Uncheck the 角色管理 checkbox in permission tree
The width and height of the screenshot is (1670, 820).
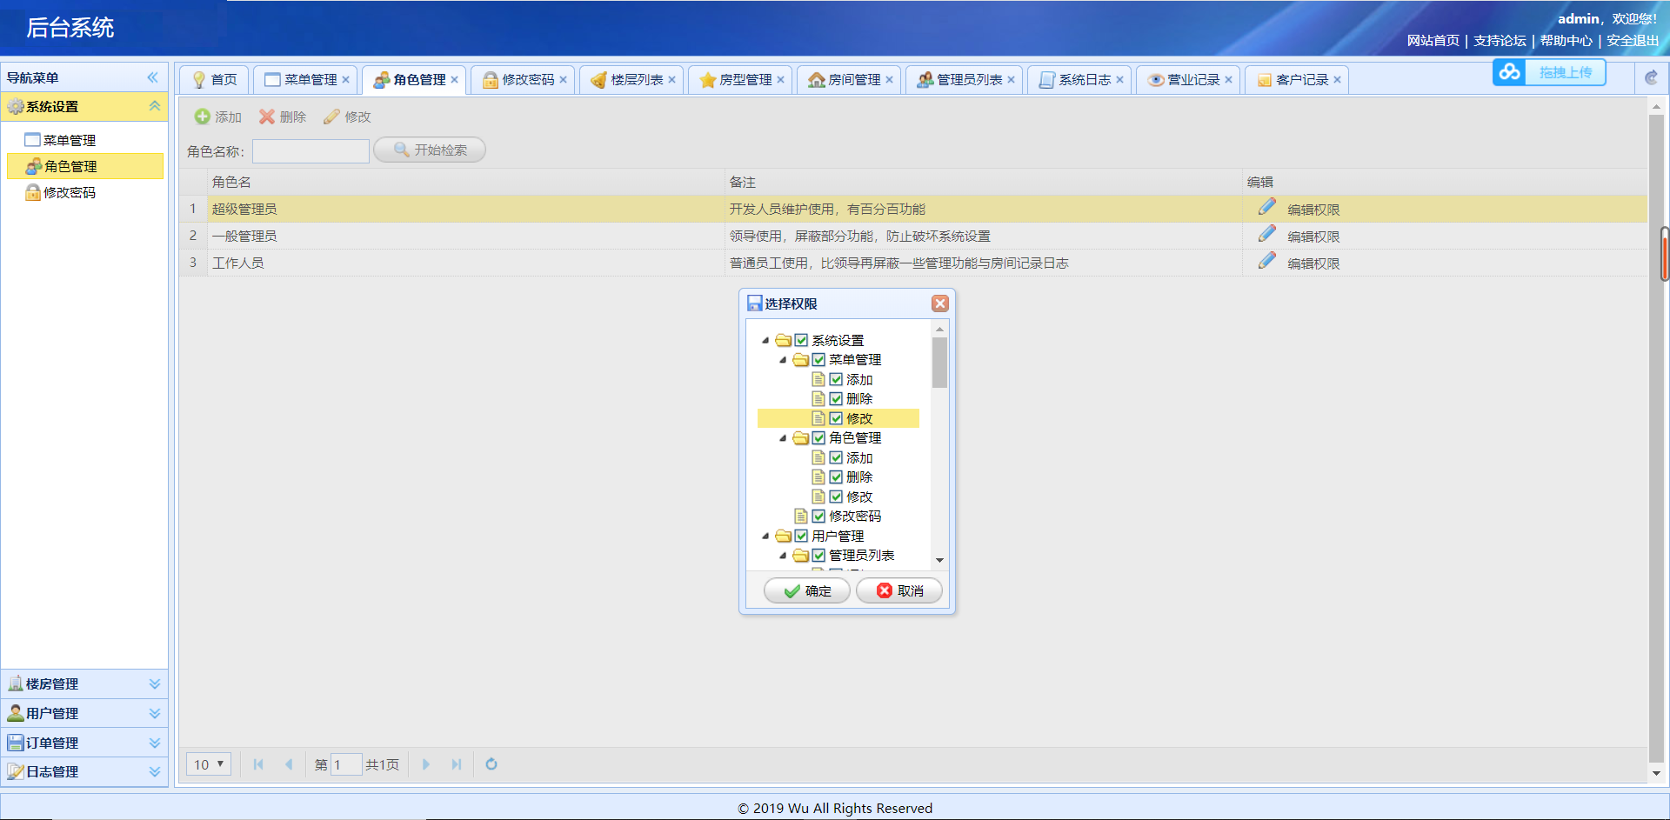pos(818,437)
